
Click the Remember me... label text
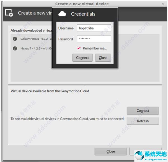(95, 48)
